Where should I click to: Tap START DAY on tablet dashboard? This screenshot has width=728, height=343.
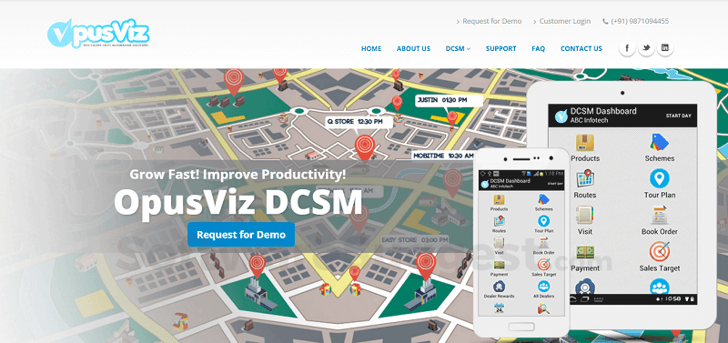(679, 116)
